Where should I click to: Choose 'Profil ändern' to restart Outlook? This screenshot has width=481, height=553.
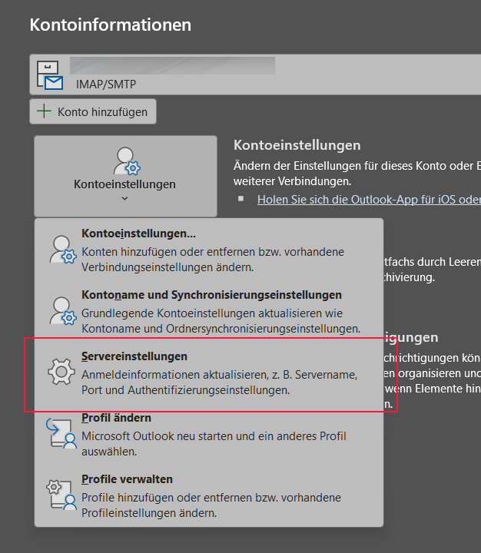tap(116, 418)
